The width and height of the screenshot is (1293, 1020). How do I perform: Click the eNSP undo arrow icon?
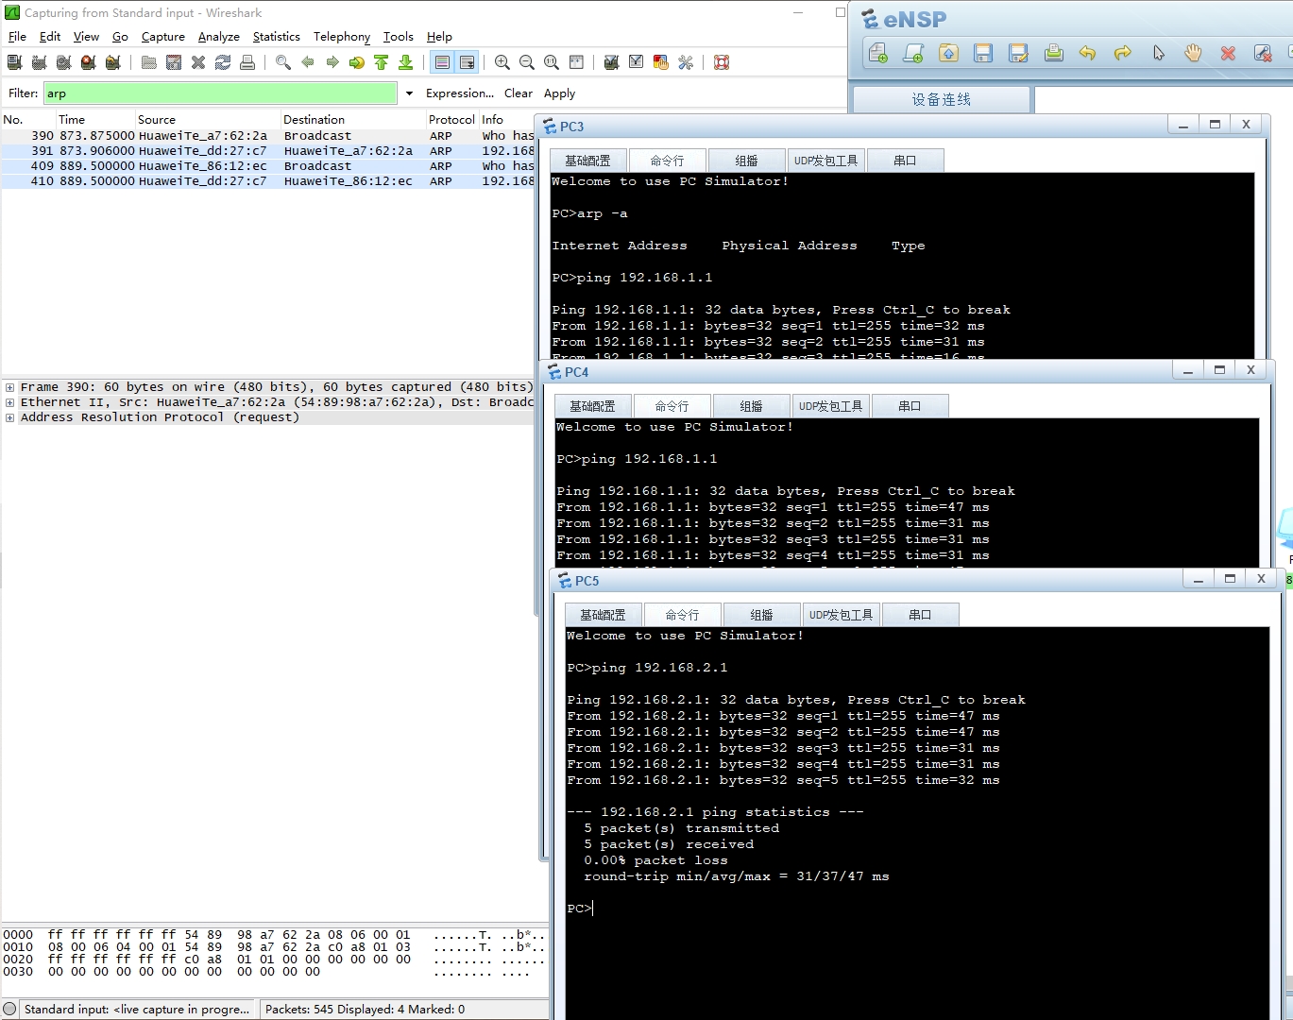click(x=1088, y=53)
